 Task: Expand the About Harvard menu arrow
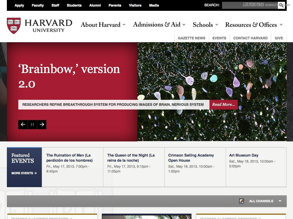[124, 25]
